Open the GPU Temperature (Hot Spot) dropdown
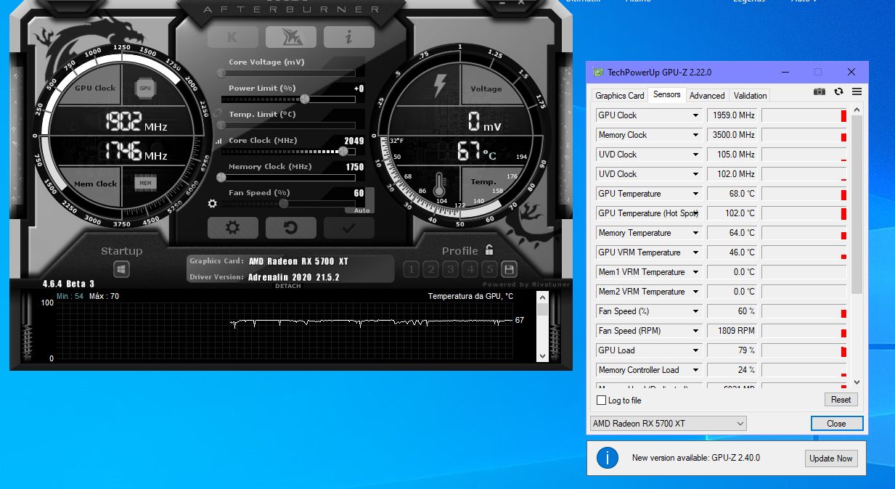895x489 pixels. [x=695, y=213]
